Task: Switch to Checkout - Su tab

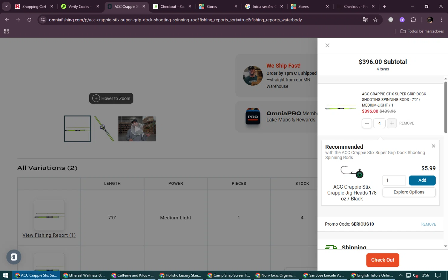Action: pyautogui.click(x=172, y=6)
